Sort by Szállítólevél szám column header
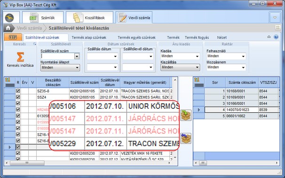This screenshot has height=178, width=285. click(x=84, y=82)
